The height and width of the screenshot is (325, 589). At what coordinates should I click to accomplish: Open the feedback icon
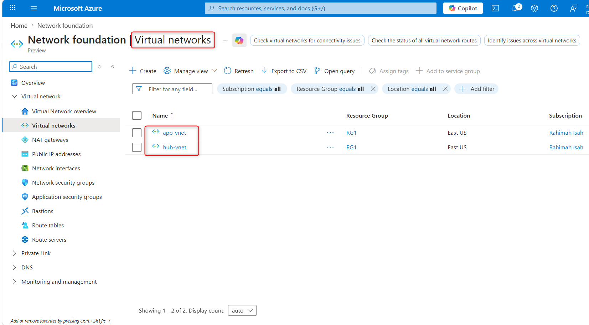(574, 8)
